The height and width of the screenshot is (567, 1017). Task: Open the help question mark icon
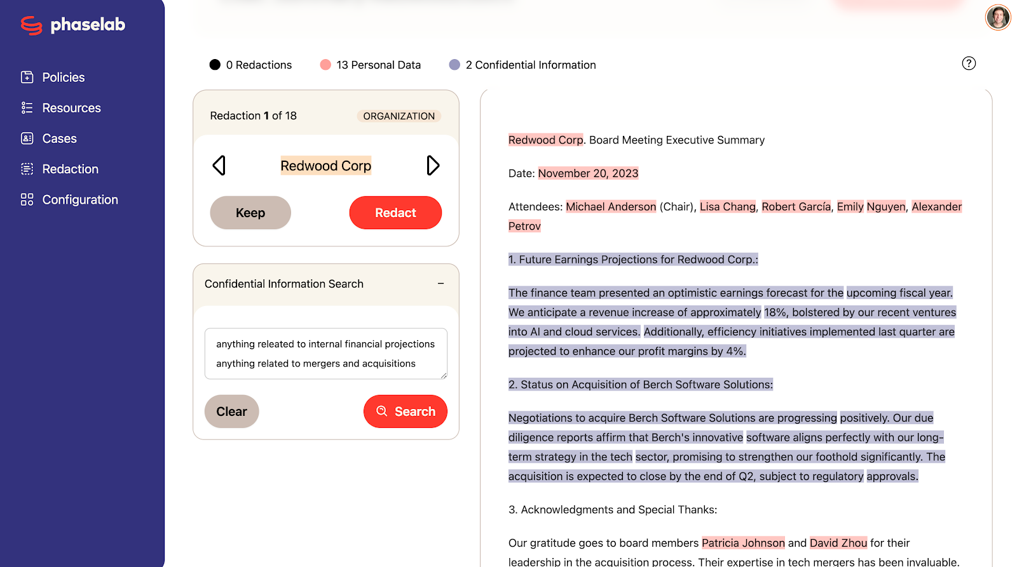point(969,63)
